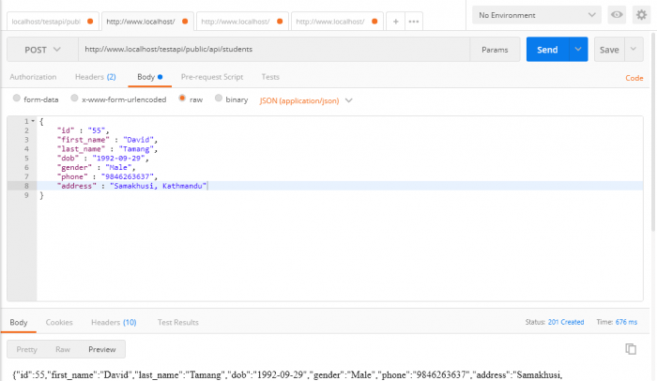Collapse the JSON object fold arrow at line 1
Image resolution: width=657 pixels, height=381 pixels.
tap(33, 121)
